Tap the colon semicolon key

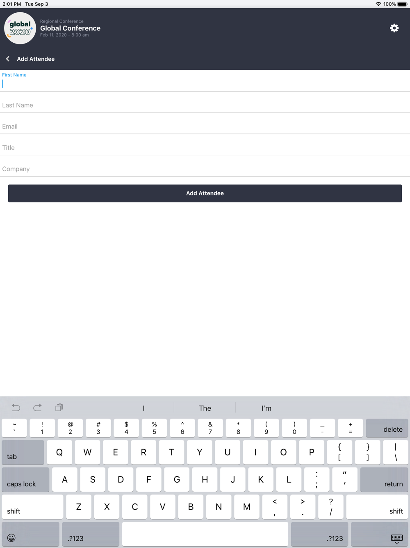point(317,479)
